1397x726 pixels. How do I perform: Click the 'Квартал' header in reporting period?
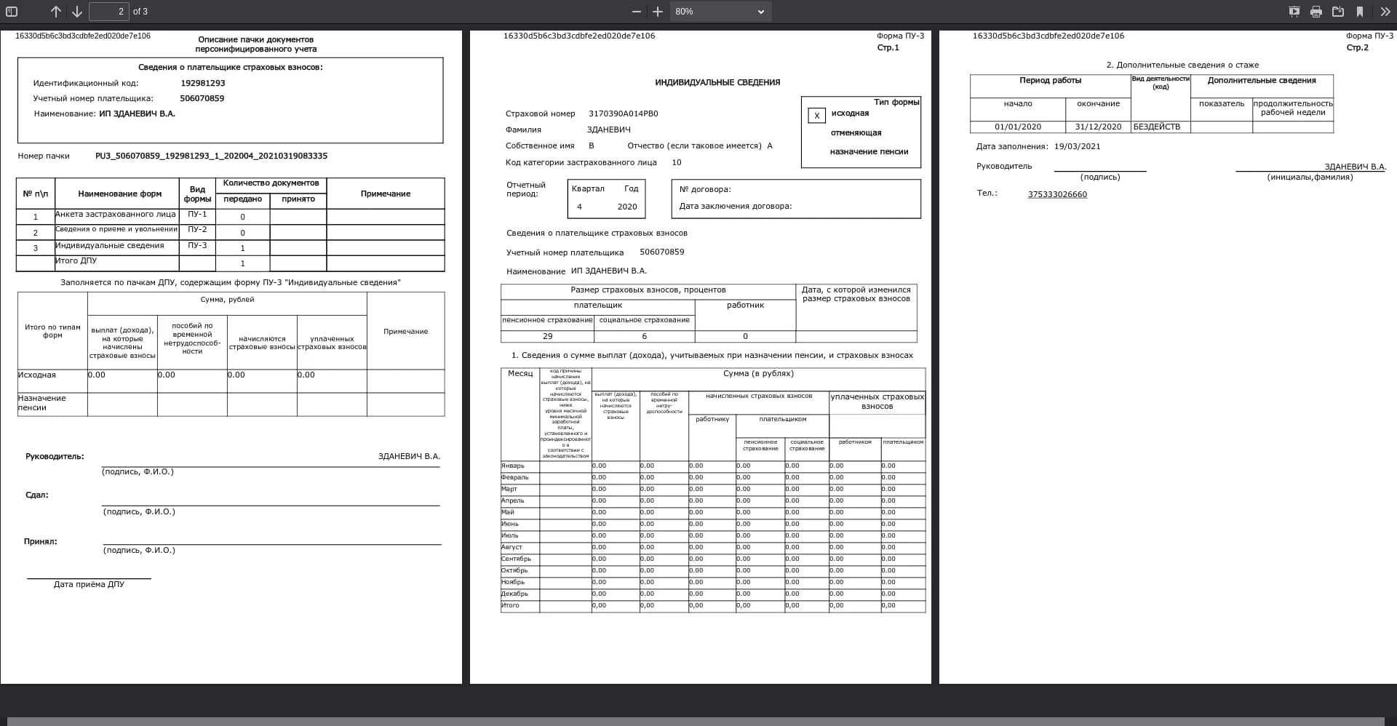tap(588, 188)
